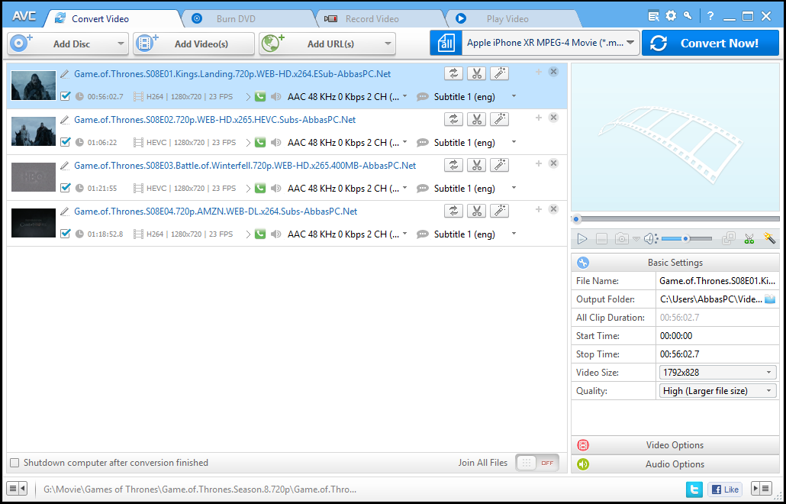
Task: Open the Apple iPhone XR output profile dropdown
Action: (630, 43)
